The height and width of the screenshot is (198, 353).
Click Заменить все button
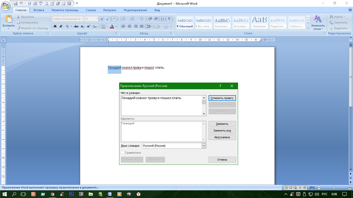[x=222, y=131]
